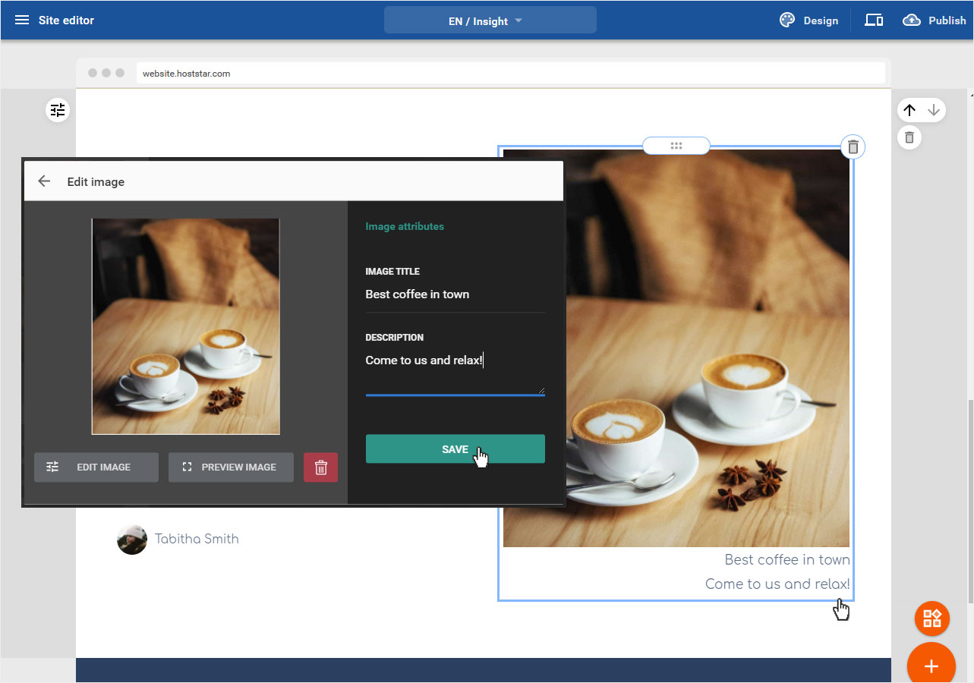Viewport: 974px width, 683px height.
Task: Click the orange plus add button
Action: pos(931,666)
